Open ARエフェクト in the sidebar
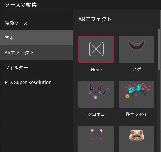This screenshot has height=152, width=161. [x=37, y=52]
